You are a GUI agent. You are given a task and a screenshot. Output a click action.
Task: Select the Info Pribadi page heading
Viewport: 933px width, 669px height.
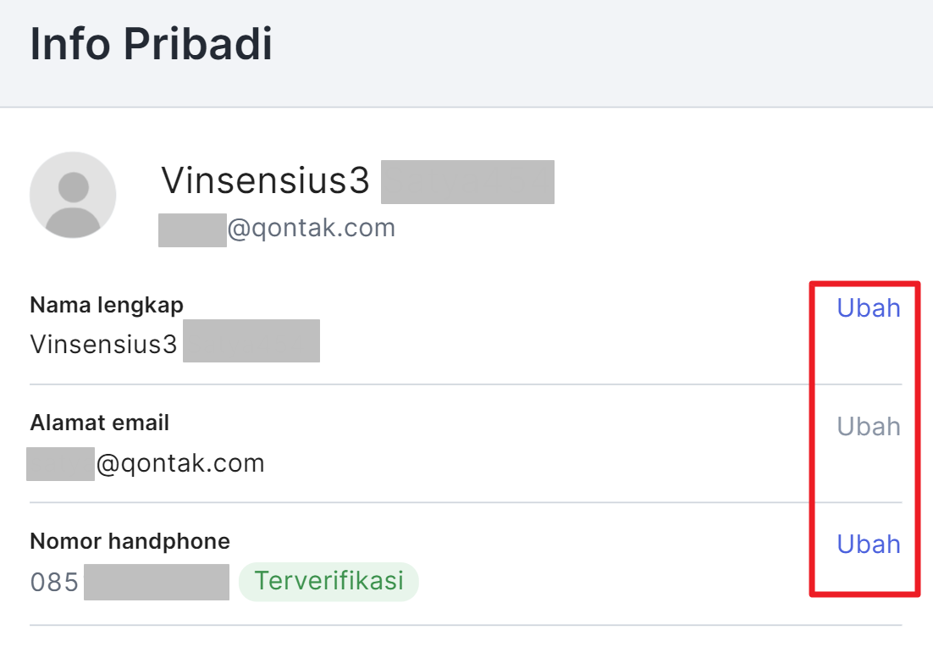pyautogui.click(x=152, y=44)
